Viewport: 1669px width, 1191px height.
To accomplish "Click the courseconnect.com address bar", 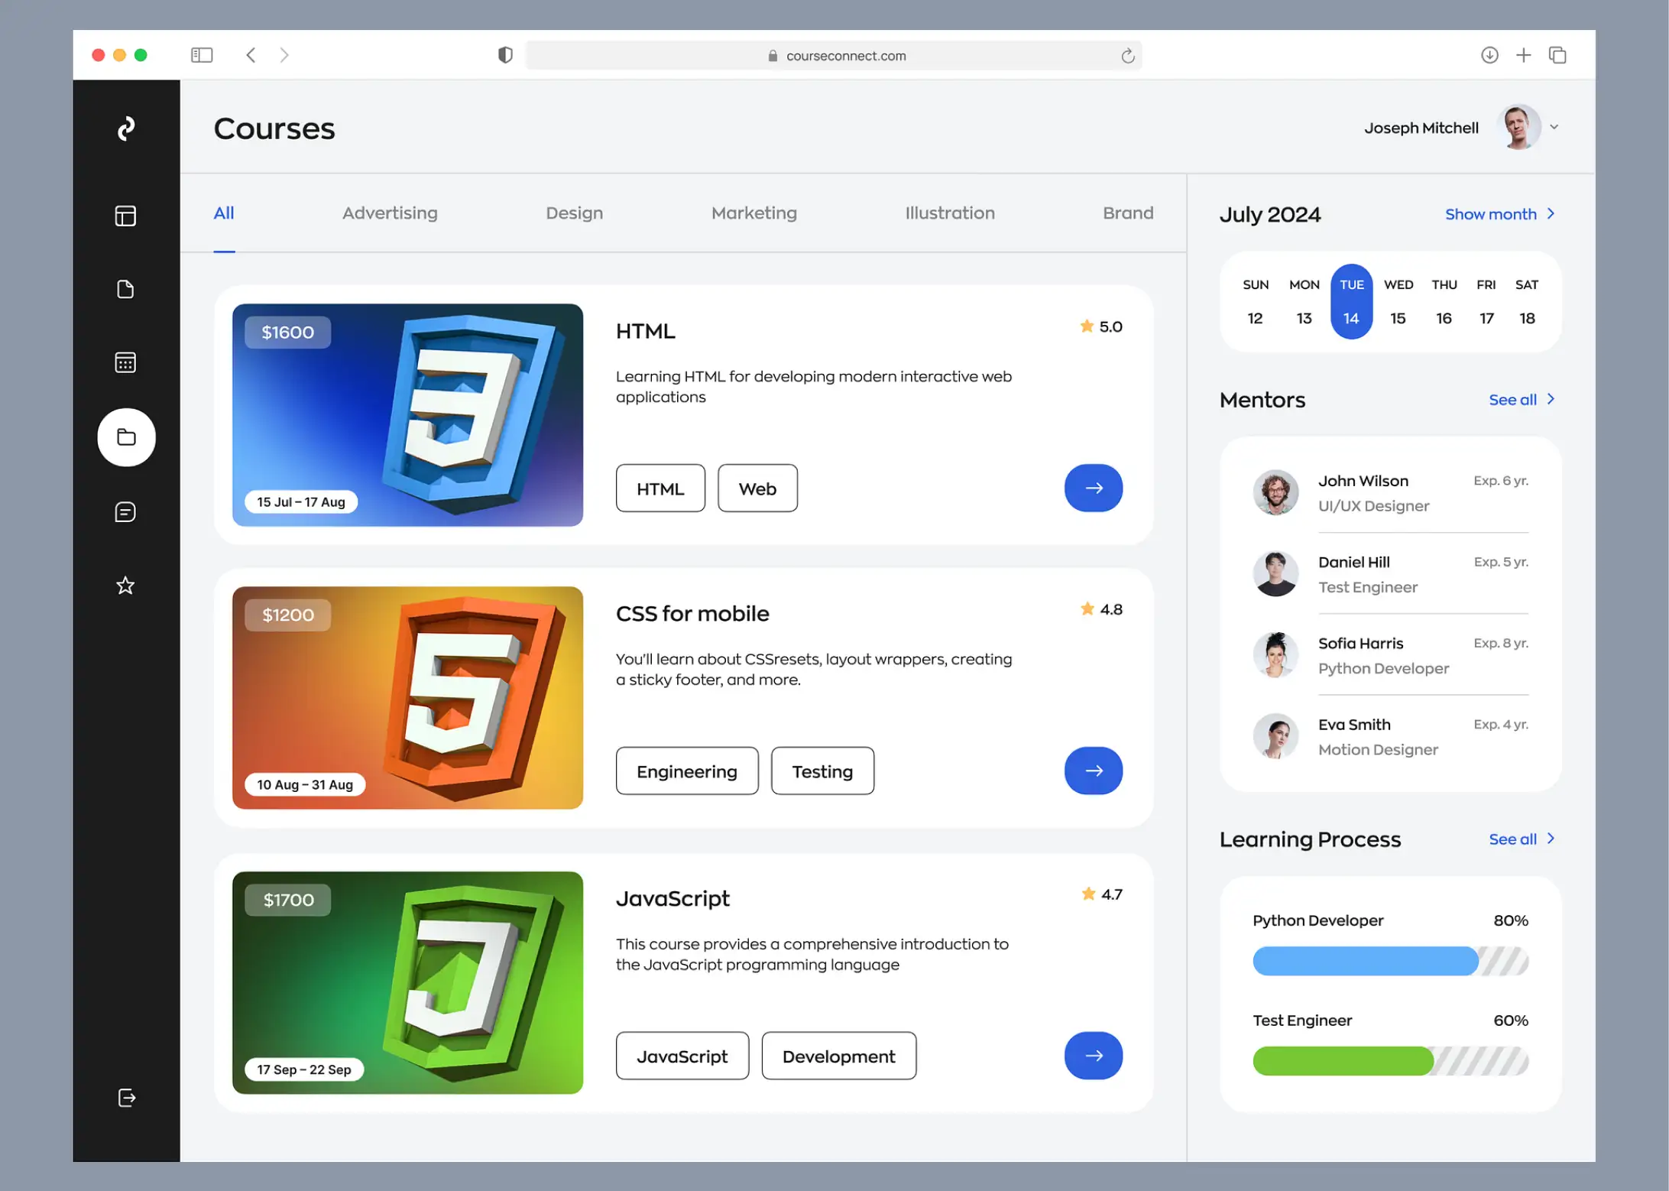I will point(834,55).
